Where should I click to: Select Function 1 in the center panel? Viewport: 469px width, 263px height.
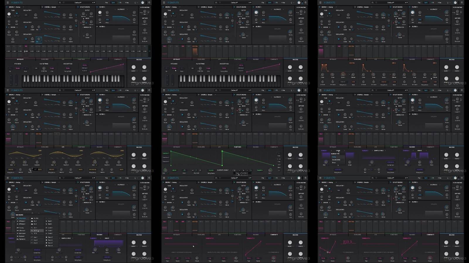[166, 153]
